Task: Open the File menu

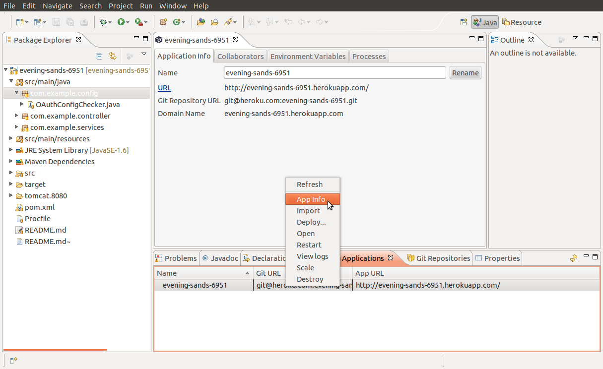Action: coord(9,6)
